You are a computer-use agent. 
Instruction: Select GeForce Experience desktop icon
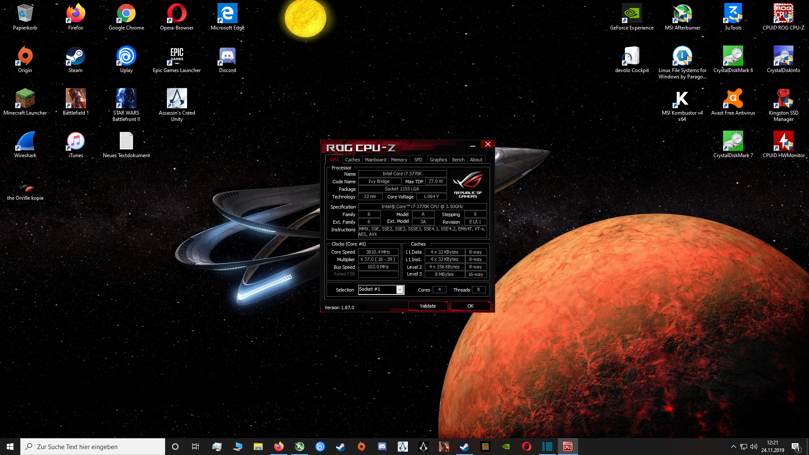(632, 17)
